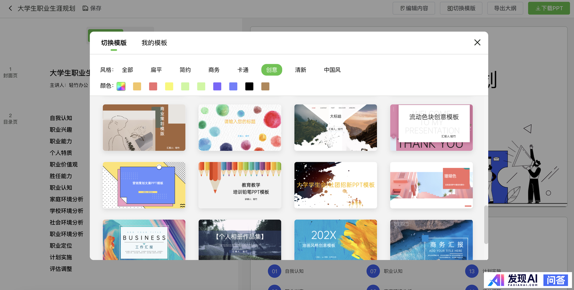Pick the 商务汇报 blue ocean template
Screen dimensions: 574x290
tap(431, 240)
